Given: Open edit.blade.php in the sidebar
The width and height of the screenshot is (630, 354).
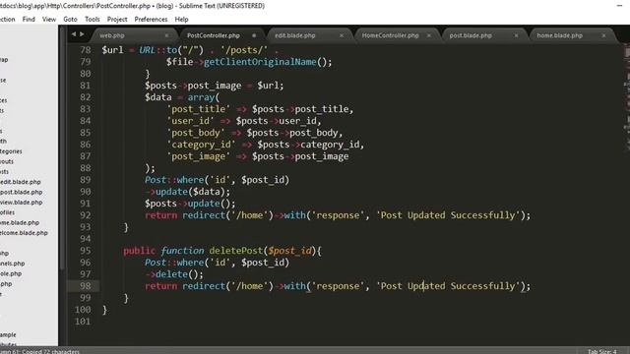Looking at the screenshot, I should [x=21, y=182].
